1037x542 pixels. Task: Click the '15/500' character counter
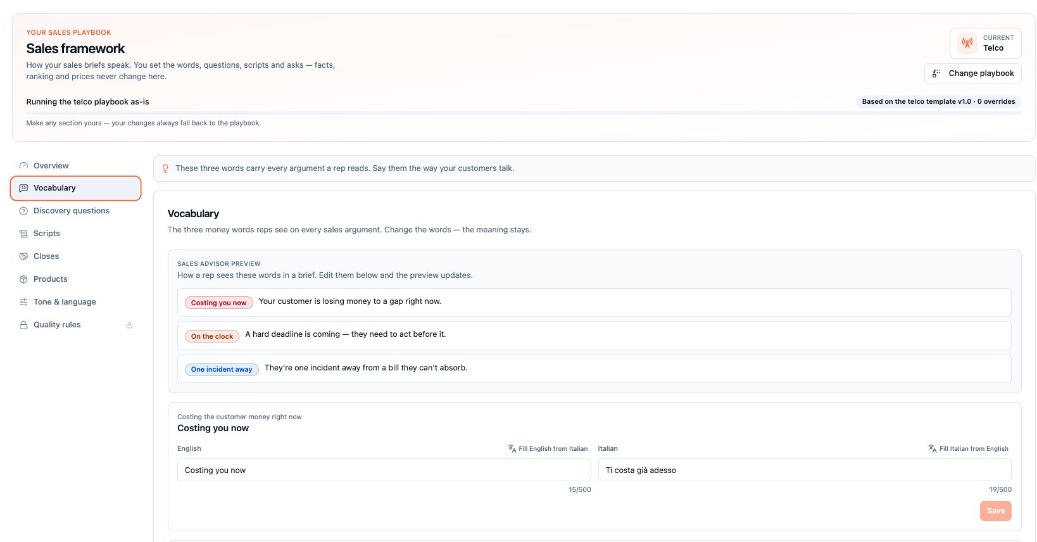[579, 489]
